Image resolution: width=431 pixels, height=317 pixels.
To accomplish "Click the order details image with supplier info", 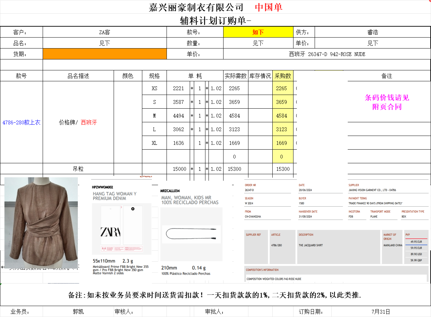I will 336,231.
